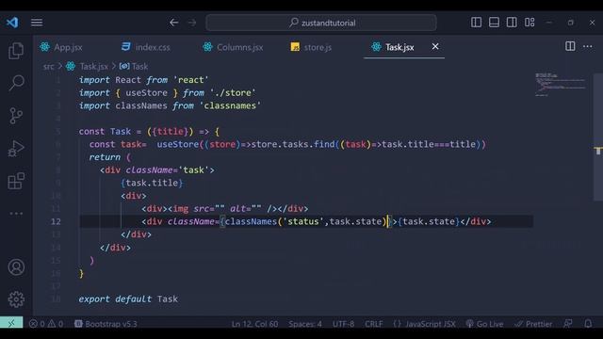The height and width of the screenshot is (339, 603).
Task: Open the Source Control view
Action: pos(16,115)
